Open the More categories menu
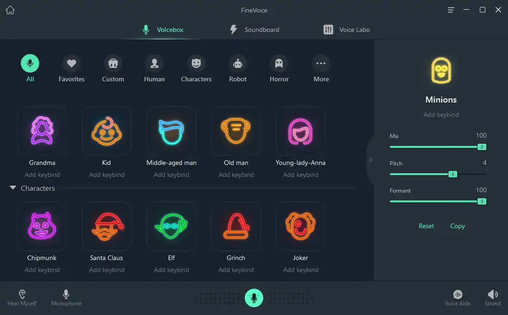The height and width of the screenshot is (315, 508). 321,68
